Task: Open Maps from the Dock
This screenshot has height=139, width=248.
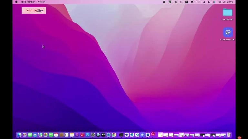Action: [x=40, y=135]
